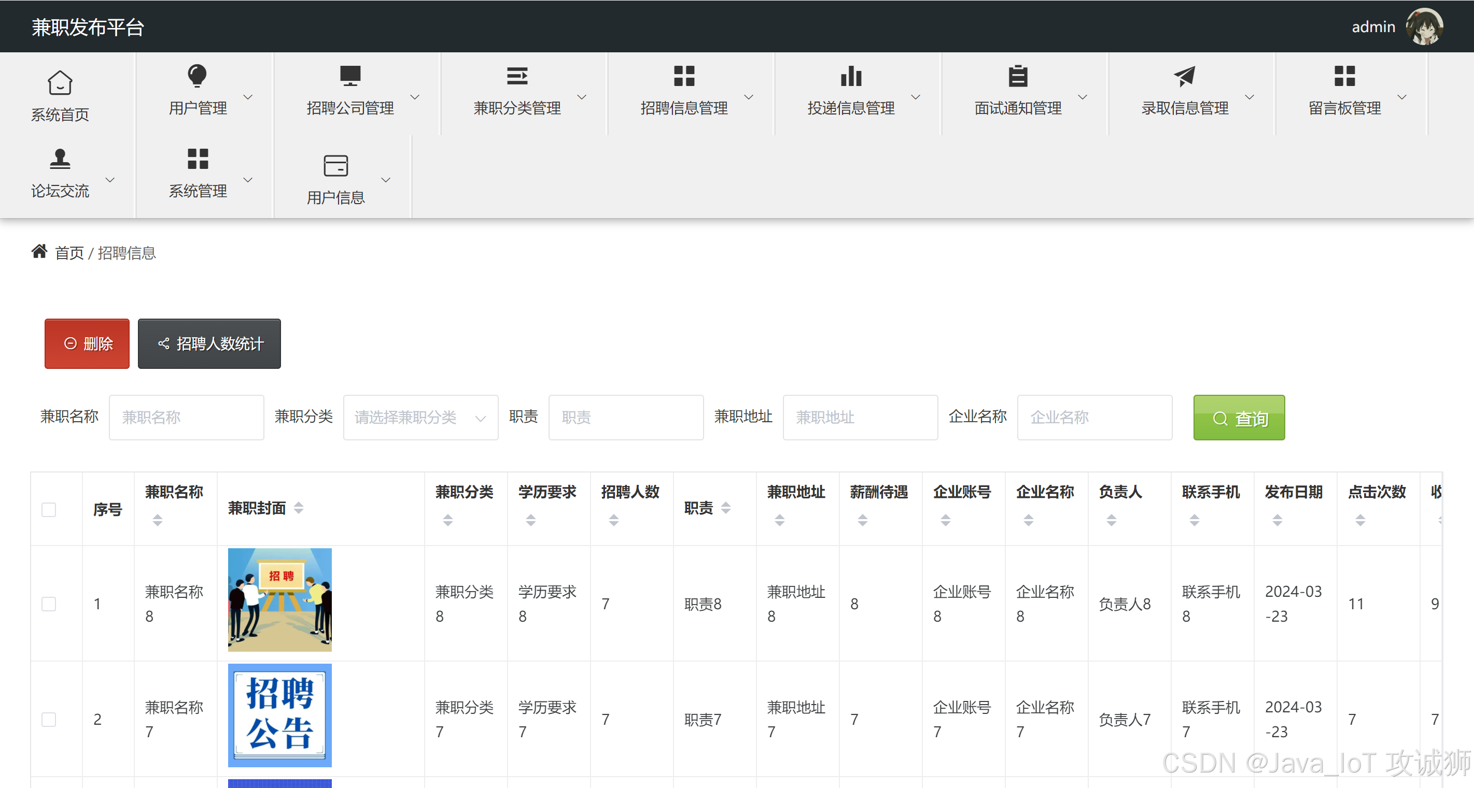
Task: Expand the 留言板管理 menu chevron
Action: 1402,97
